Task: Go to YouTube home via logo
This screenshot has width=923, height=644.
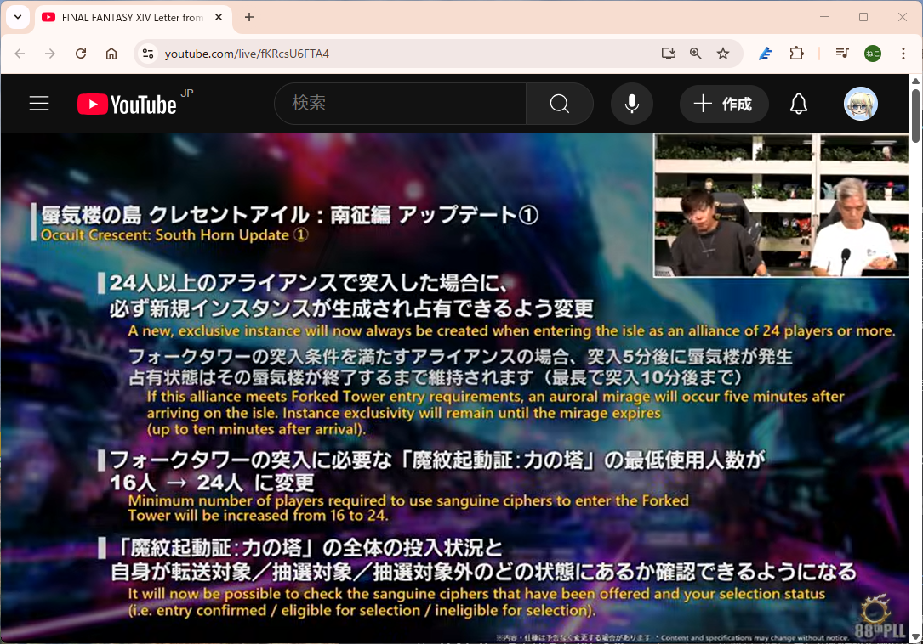Action: click(127, 105)
